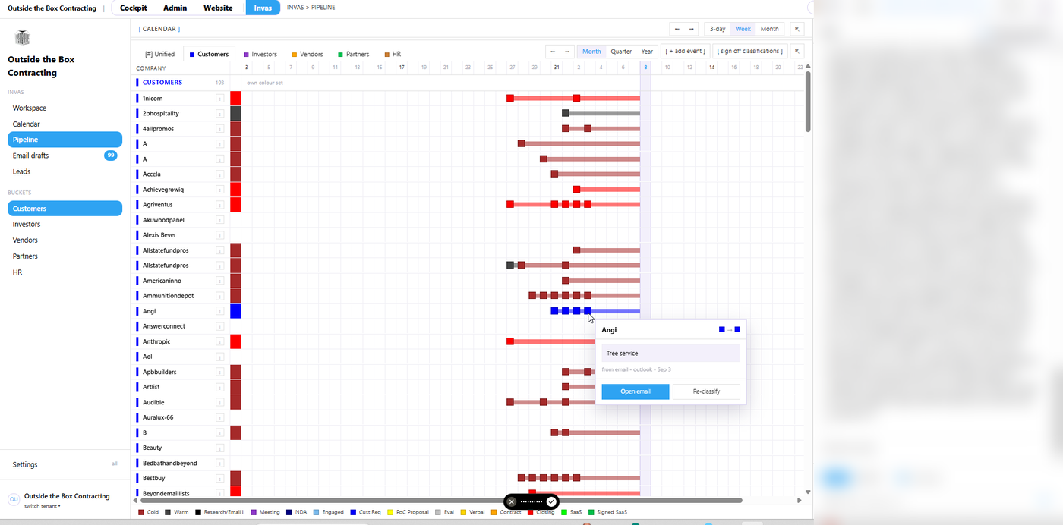This screenshot has height=525, width=1063.
Task: Open the info icon beside Ammunitiondepot
Action: 220,296
